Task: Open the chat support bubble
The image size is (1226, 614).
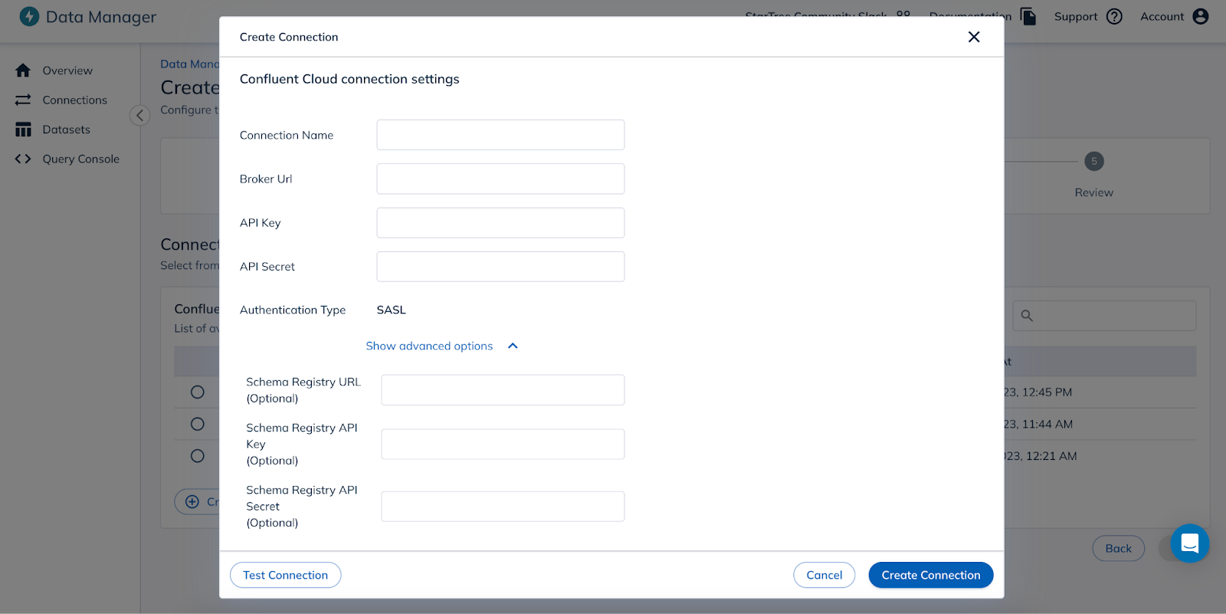Action: 1190,543
